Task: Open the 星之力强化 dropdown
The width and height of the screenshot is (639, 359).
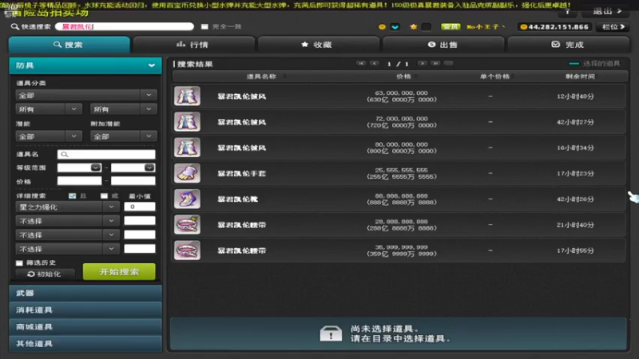Action: [x=67, y=207]
